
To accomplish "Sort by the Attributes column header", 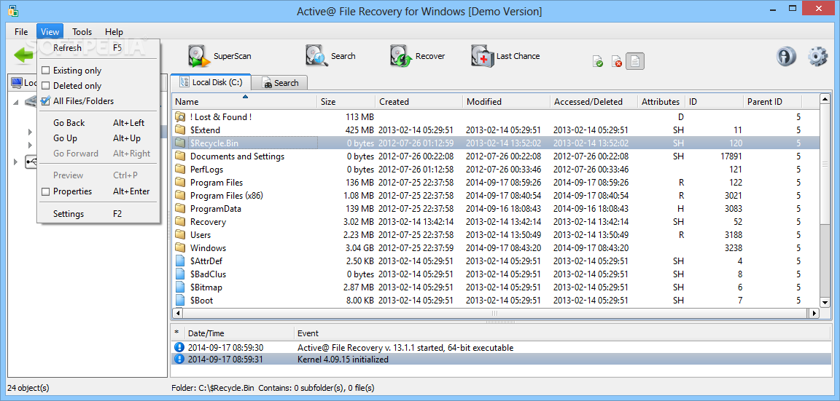I will coord(661,102).
